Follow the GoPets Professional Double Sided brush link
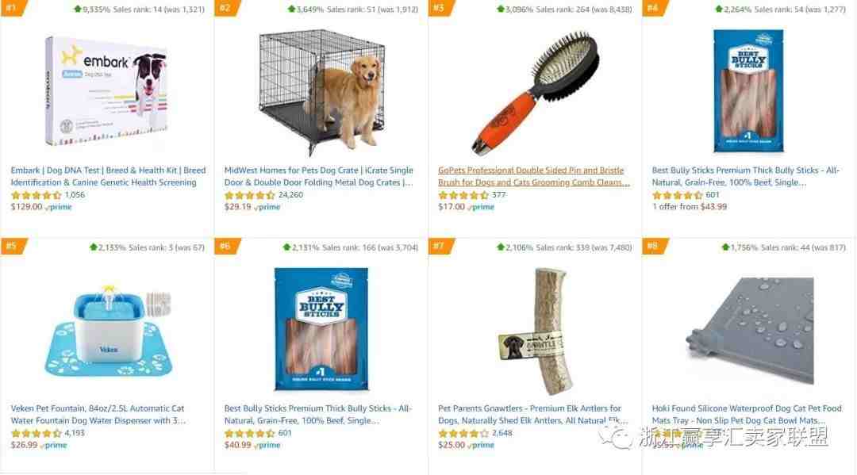The width and height of the screenshot is (857, 475). point(533,176)
